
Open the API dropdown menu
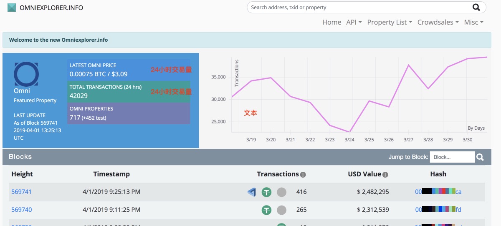coord(354,22)
